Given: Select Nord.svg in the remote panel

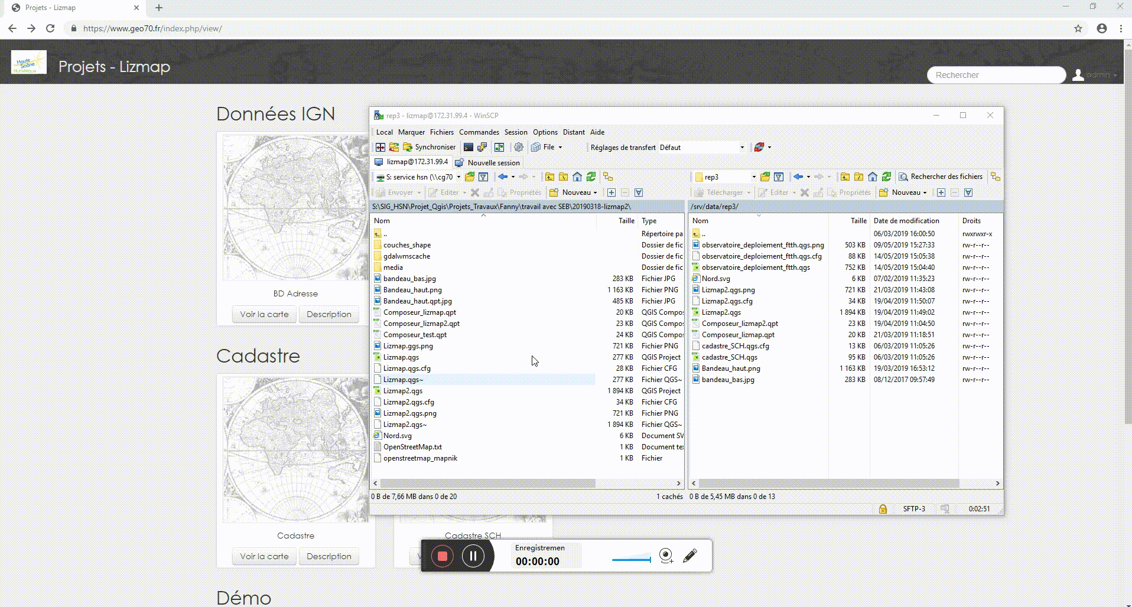Looking at the screenshot, I should tap(716, 279).
